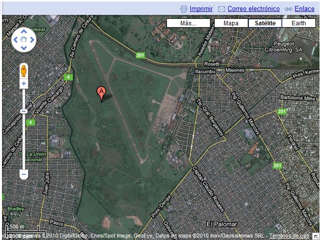Zoom in with the plus button

click(x=24, y=83)
